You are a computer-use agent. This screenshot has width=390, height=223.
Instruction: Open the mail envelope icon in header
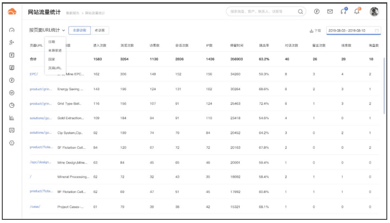point(330,11)
